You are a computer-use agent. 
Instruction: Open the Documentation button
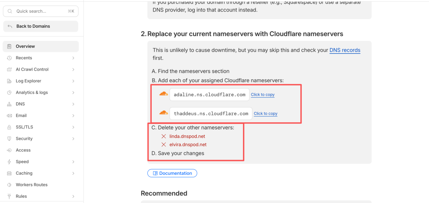172,173
